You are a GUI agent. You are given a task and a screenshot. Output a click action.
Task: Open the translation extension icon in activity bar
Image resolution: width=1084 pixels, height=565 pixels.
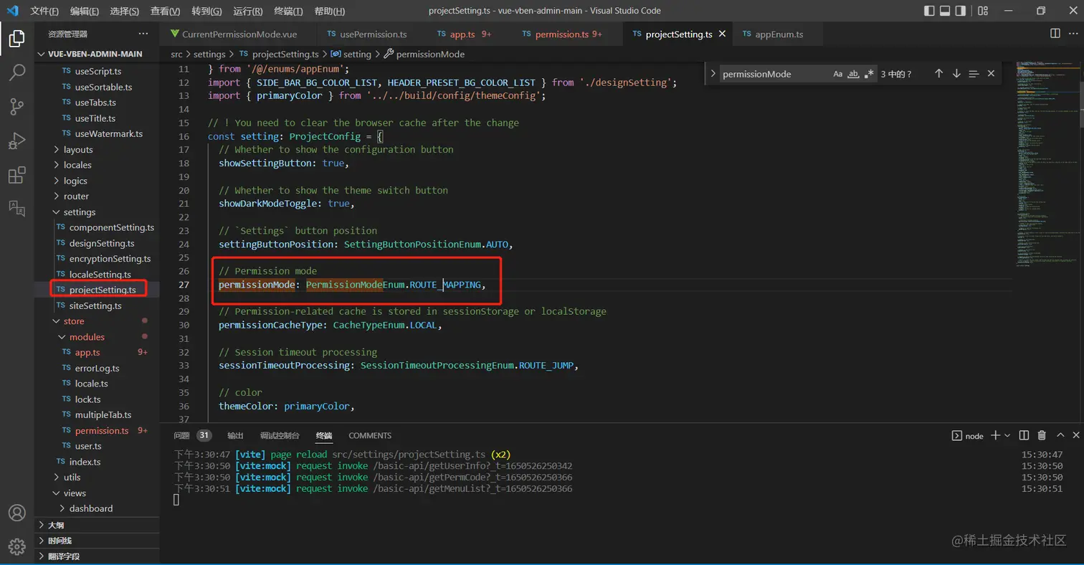coord(17,209)
